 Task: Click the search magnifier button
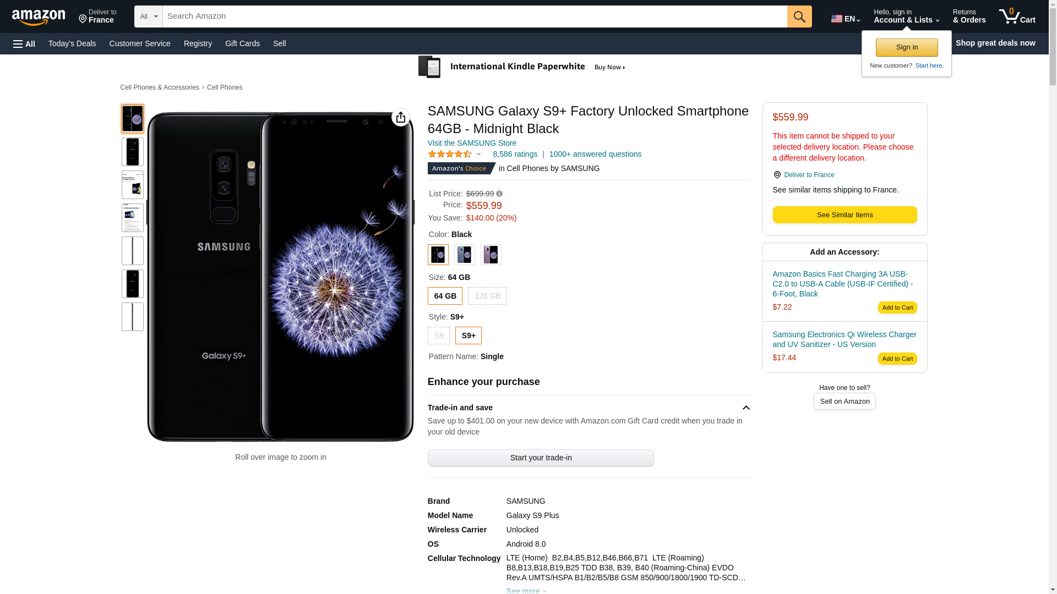[x=799, y=16]
